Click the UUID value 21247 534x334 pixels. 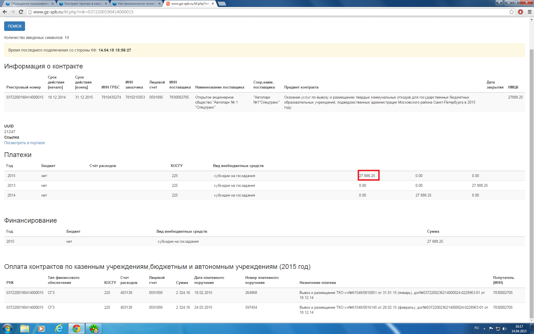tap(10, 132)
